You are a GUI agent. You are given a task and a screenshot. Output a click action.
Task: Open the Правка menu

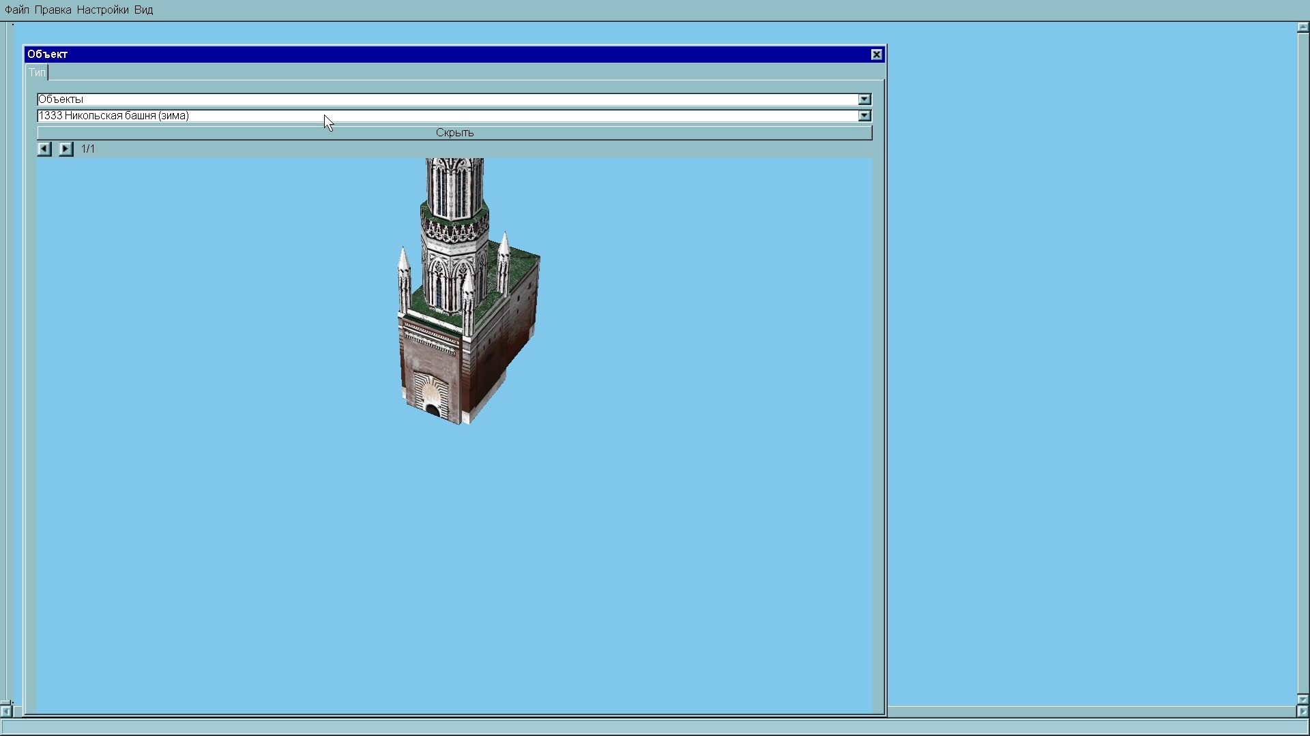click(53, 10)
